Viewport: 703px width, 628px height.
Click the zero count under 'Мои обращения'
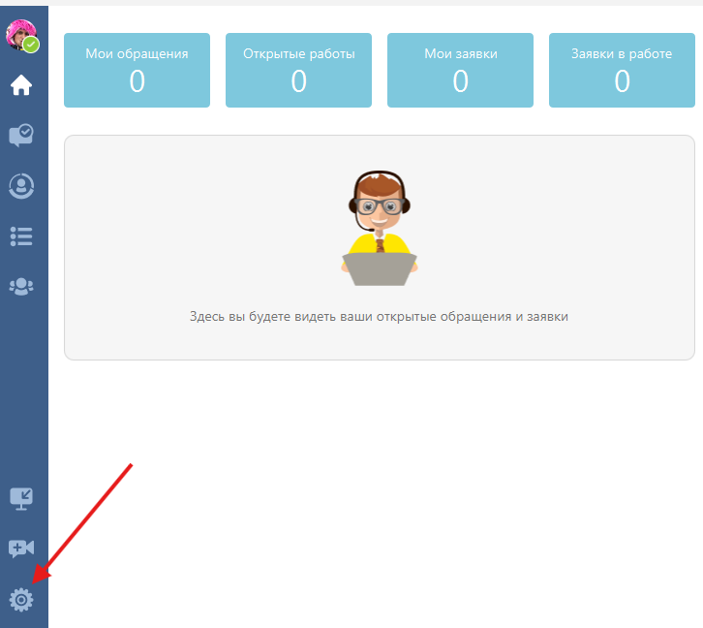coord(137,82)
